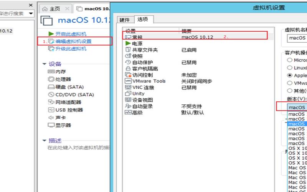Select the Apple guest OS radio button

click(290, 75)
